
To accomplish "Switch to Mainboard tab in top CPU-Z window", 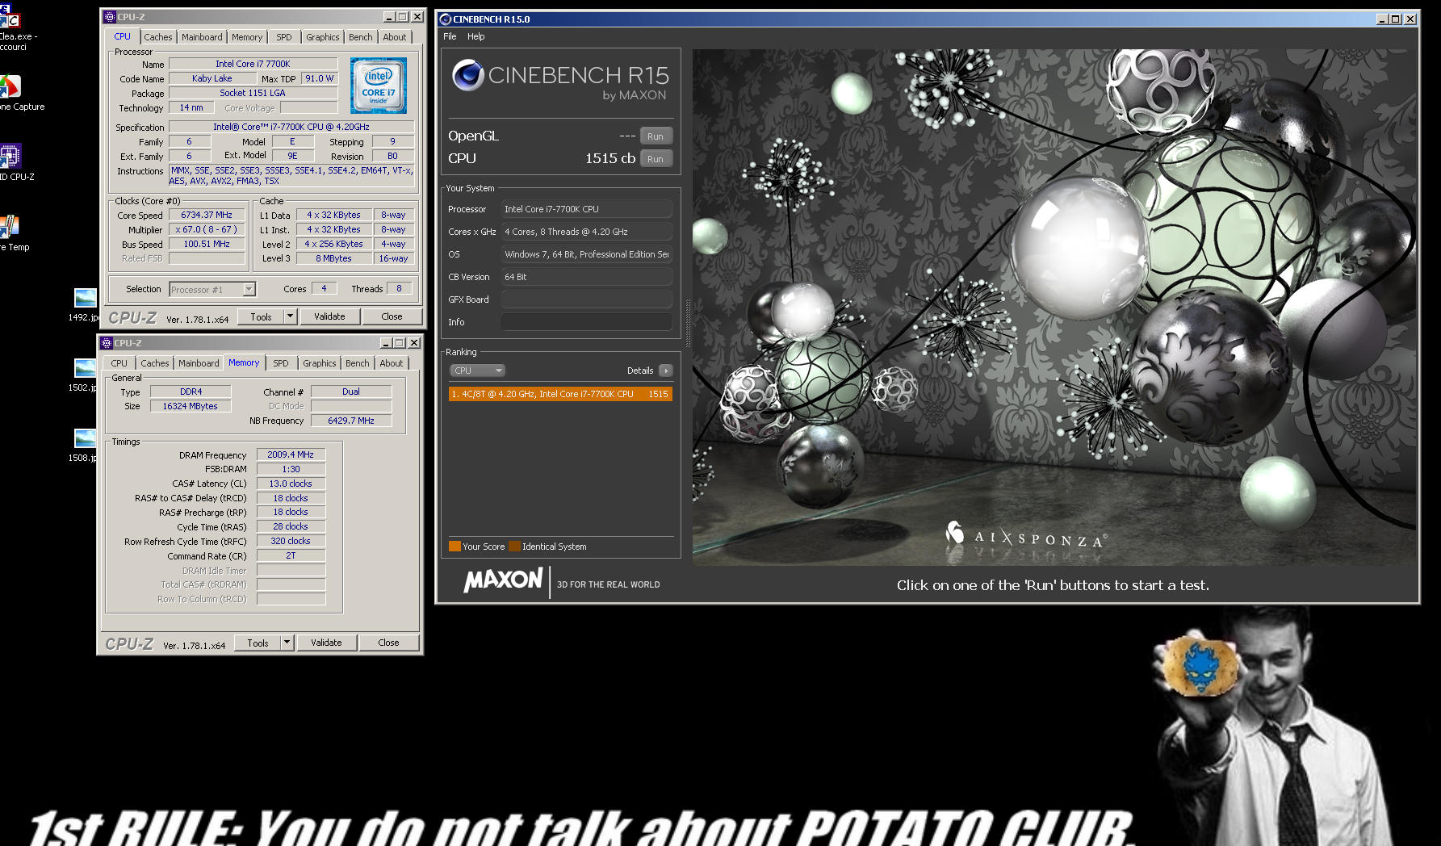I will coord(202,37).
